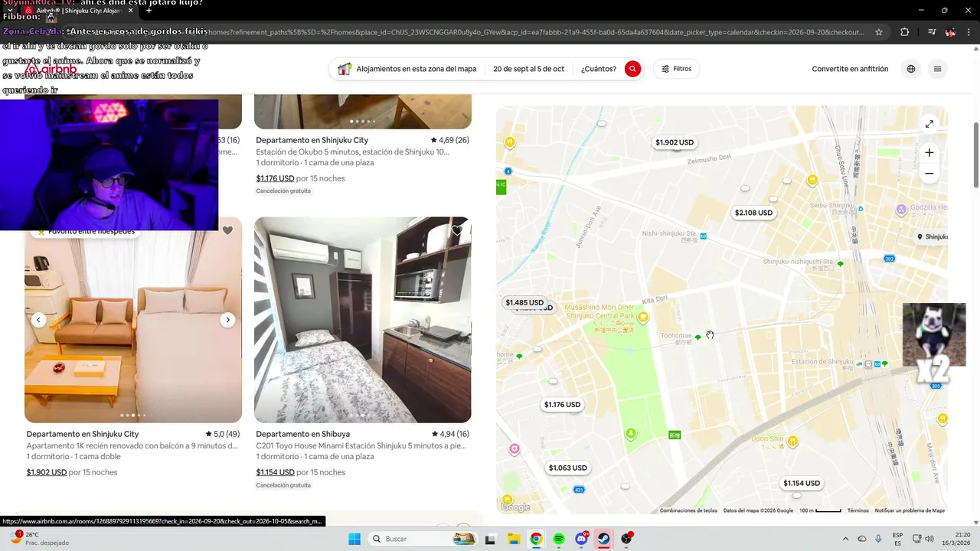Image resolution: width=980 pixels, height=551 pixels.
Task: Zoom in on the map
Action: [929, 152]
